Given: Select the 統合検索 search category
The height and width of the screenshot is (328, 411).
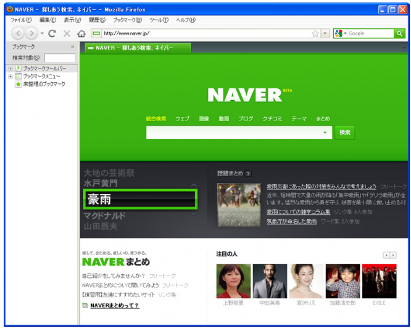Looking at the screenshot, I should click(x=156, y=119).
